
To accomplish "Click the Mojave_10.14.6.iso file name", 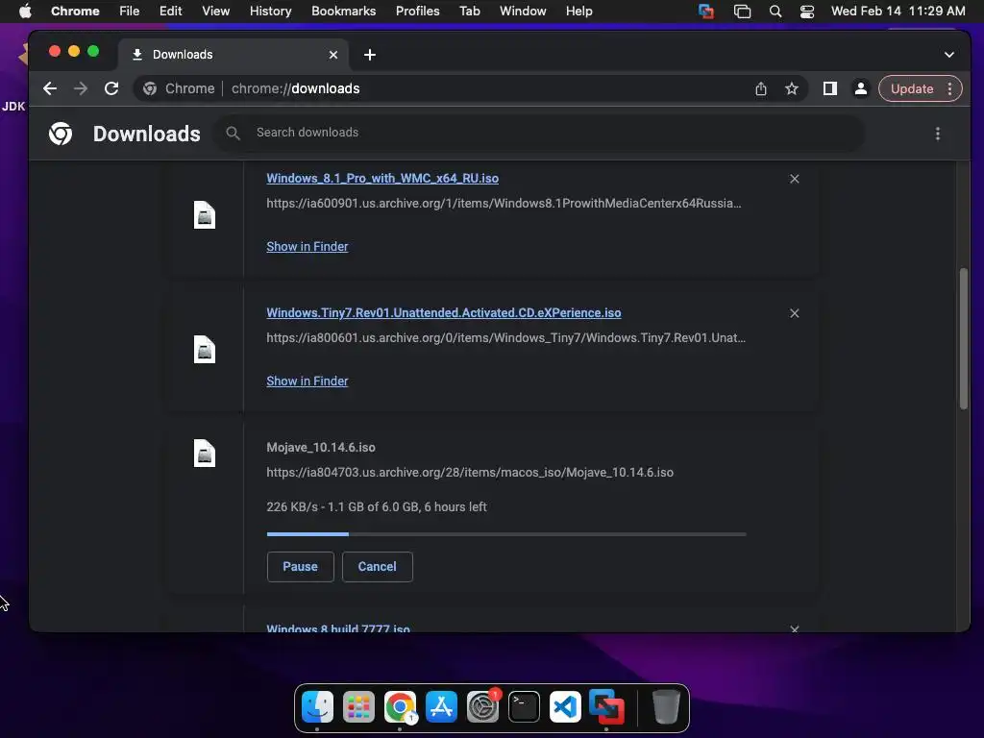I will [x=321, y=448].
